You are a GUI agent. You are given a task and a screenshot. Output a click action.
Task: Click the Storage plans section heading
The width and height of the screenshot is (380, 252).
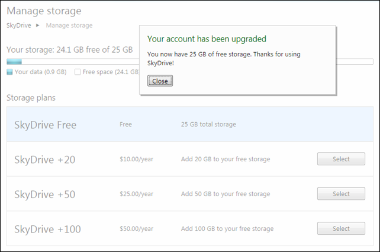click(x=31, y=97)
